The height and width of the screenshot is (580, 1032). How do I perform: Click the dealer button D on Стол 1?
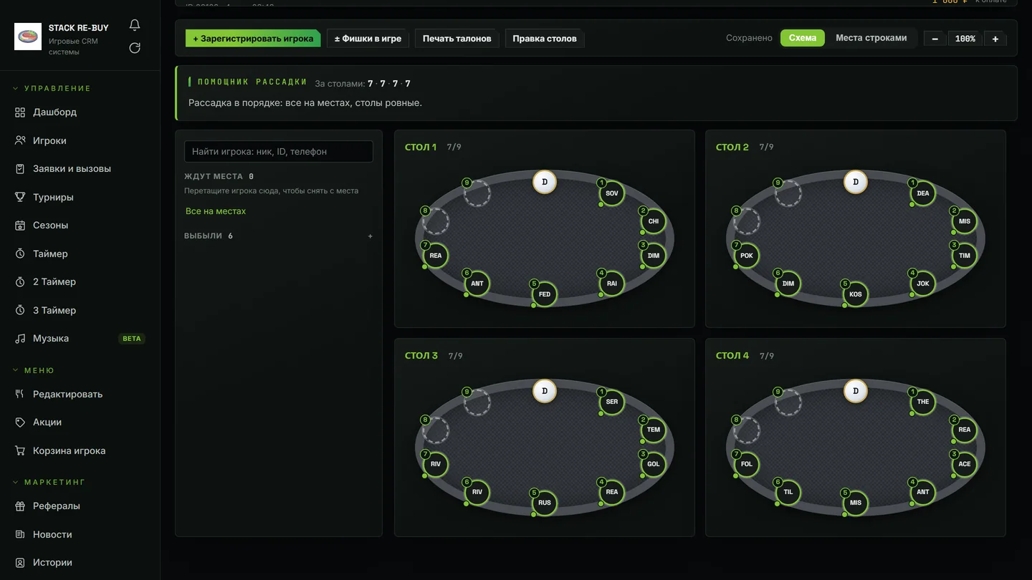coord(545,182)
